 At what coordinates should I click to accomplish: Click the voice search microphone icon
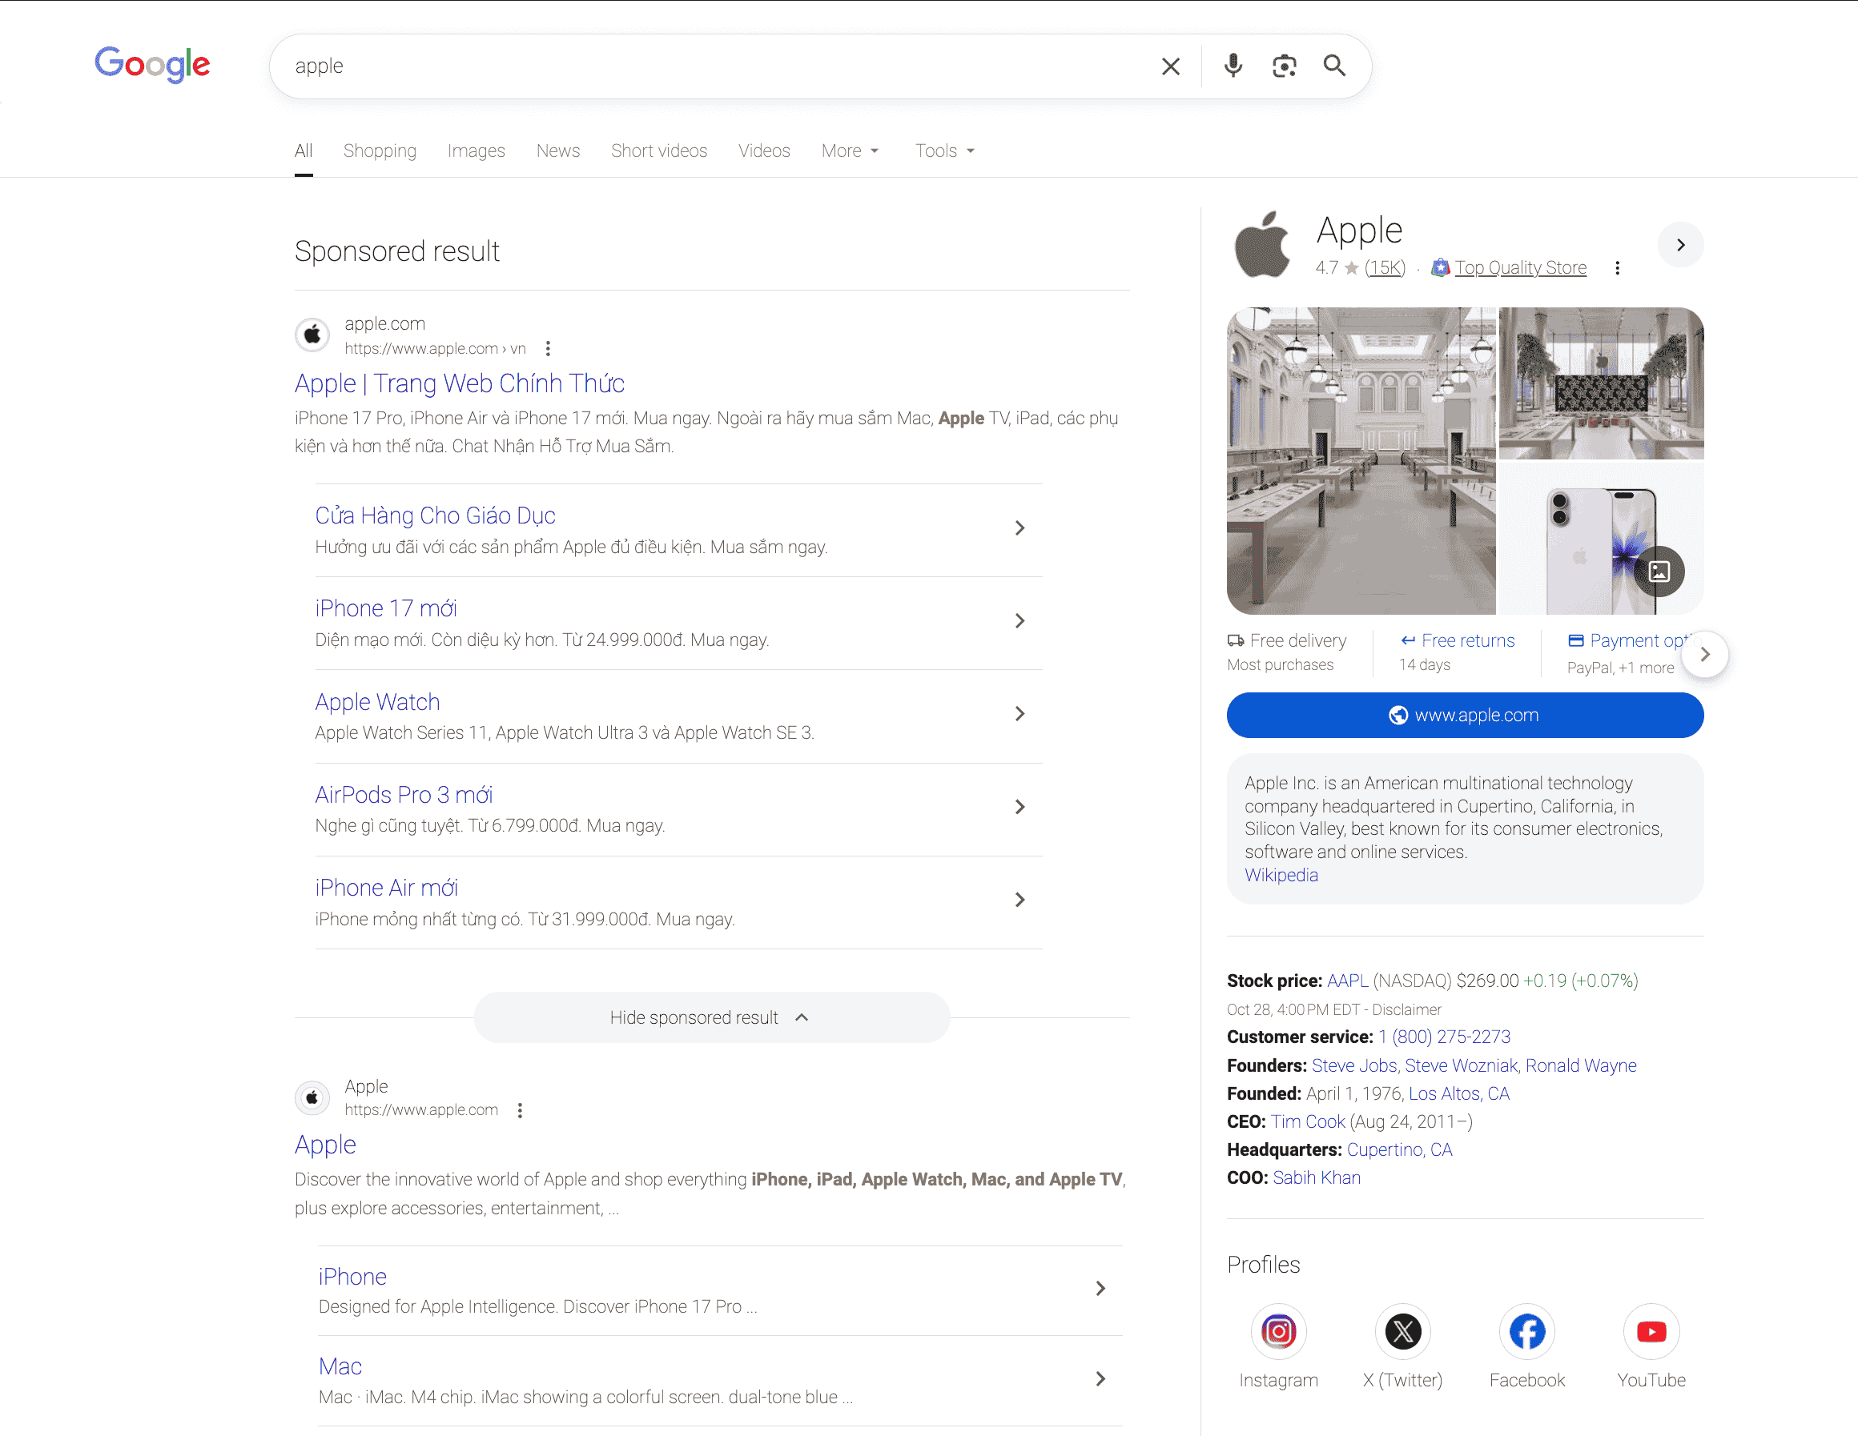pos(1233,66)
